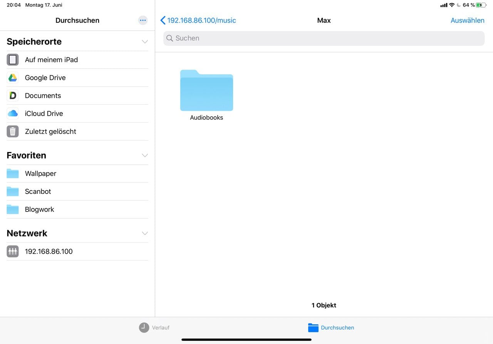The height and width of the screenshot is (344, 493).
Task: Click the trash can icon
Action: (13, 132)
